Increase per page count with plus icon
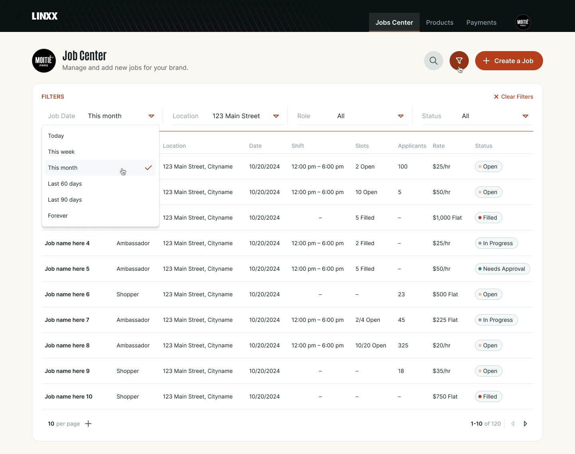575x454 pixels. 88,424
